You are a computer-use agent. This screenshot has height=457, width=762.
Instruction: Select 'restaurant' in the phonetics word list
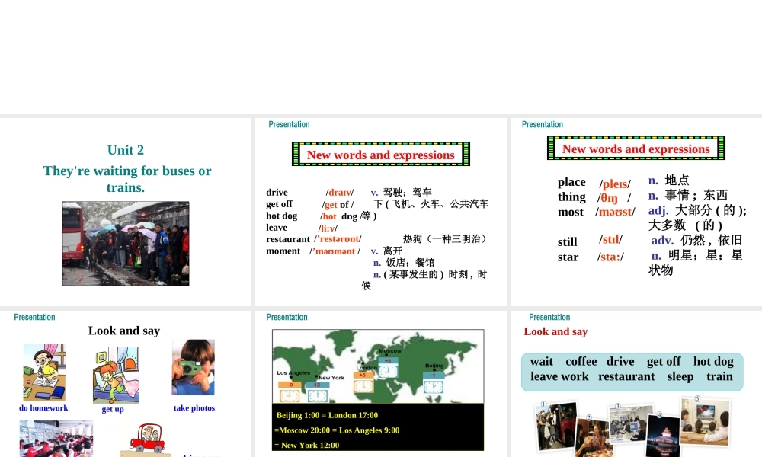pyautogui.click(x=288, y=239)
